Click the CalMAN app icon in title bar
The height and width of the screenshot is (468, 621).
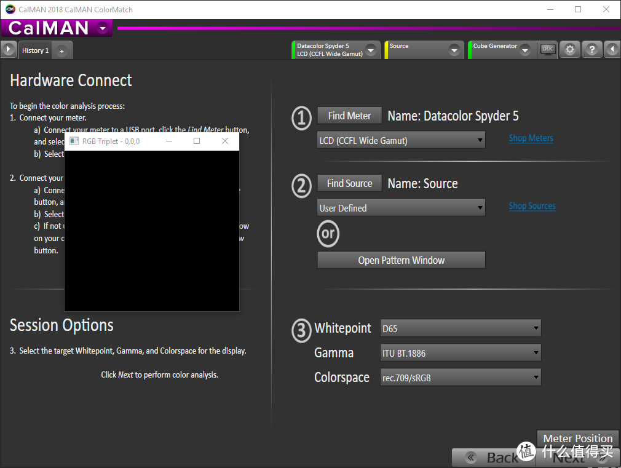10,9
